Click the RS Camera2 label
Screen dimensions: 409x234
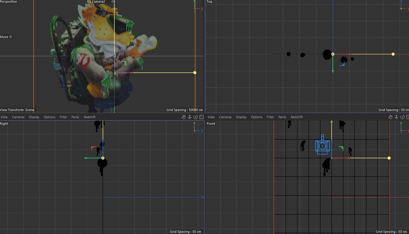click(96, 2)
